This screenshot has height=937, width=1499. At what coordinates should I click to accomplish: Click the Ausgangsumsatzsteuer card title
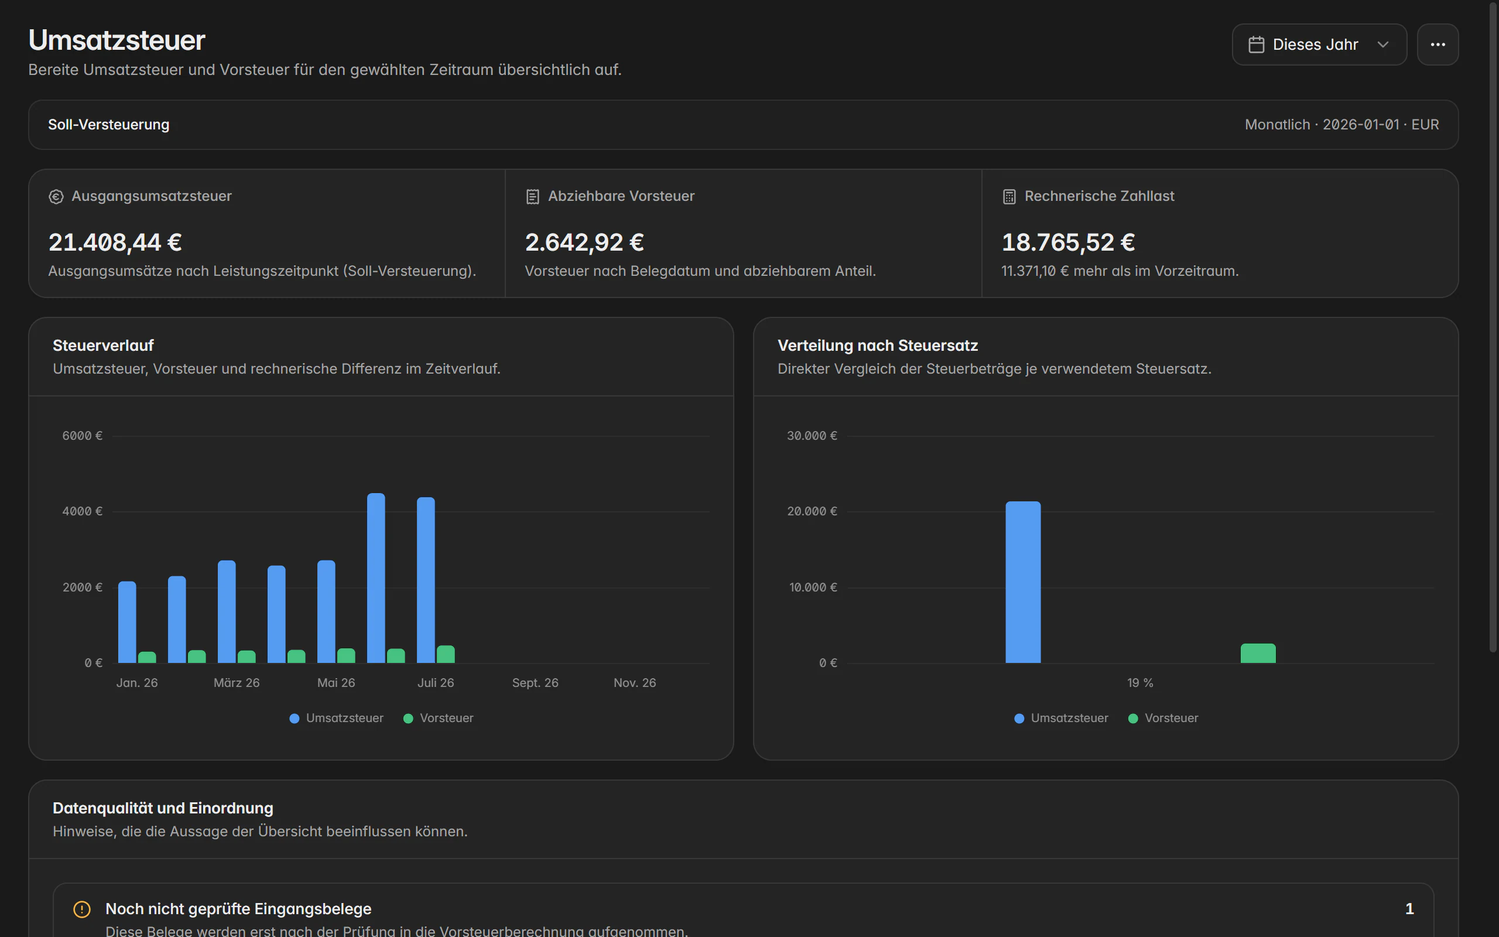coord(152,196)
